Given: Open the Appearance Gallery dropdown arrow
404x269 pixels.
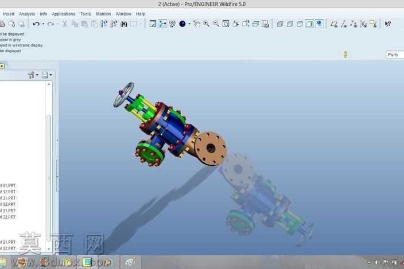Looking at the screenshot, I should point(189,24).
